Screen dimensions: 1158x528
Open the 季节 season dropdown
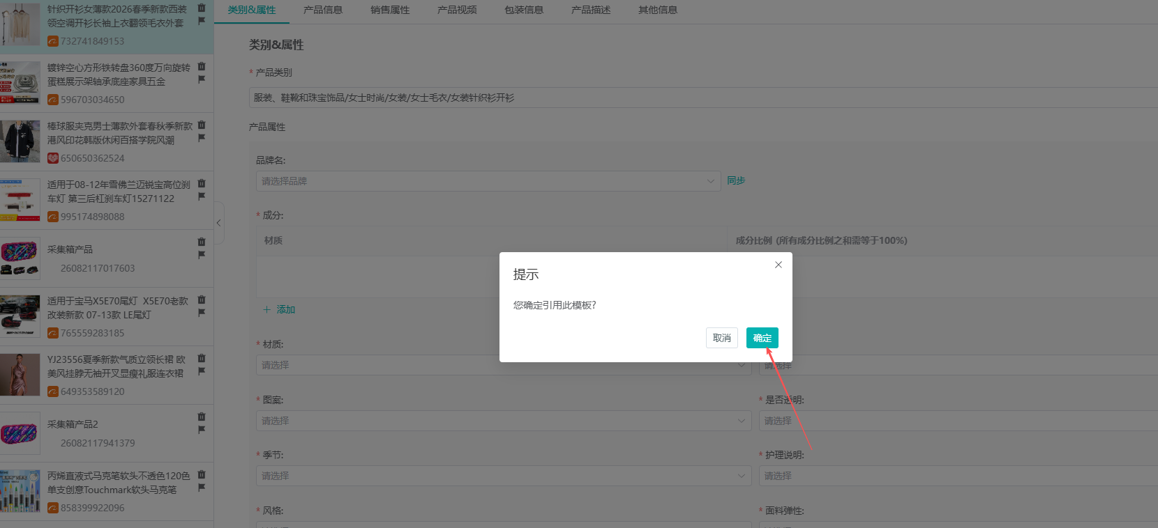pyautogui.click(x=504, y=476)
